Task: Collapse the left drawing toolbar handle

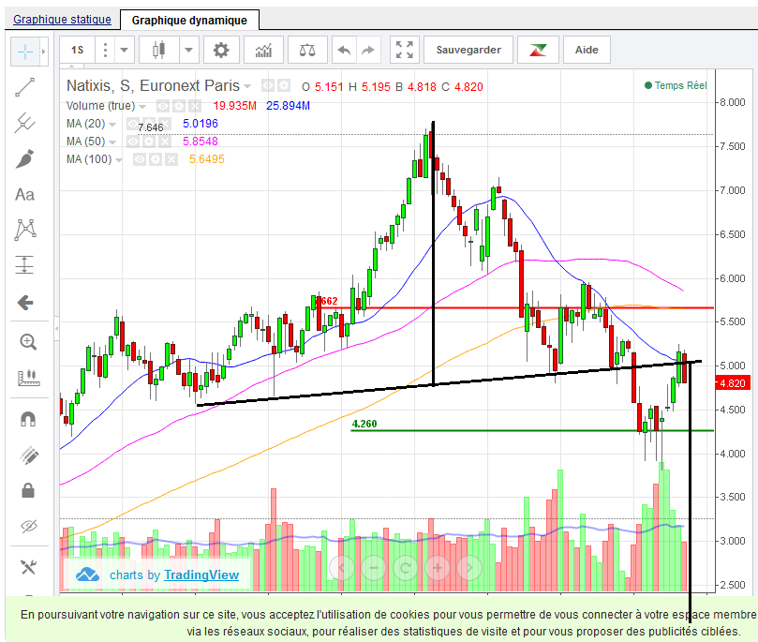Action: 56,329
